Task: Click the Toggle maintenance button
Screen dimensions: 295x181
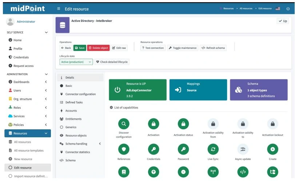Action: [x=183, y=48]
